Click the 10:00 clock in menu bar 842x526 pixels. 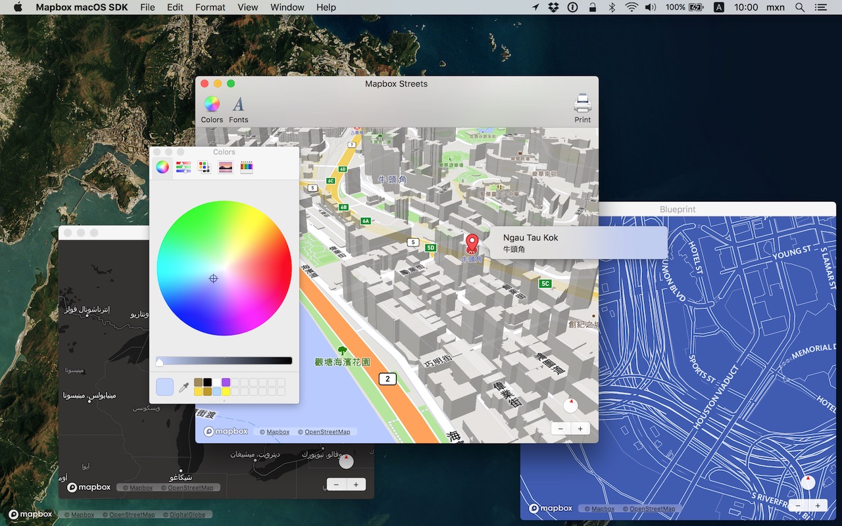pyautogui.click(x=746, y=7)
